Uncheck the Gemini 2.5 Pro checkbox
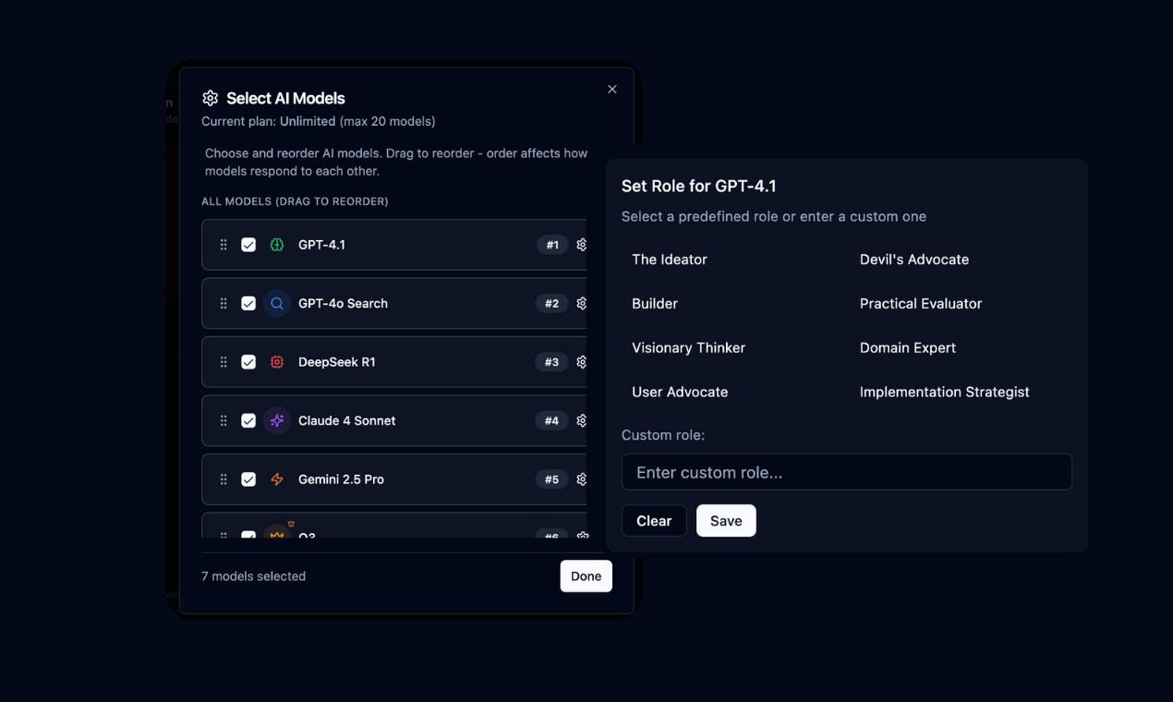 [248, 479]
